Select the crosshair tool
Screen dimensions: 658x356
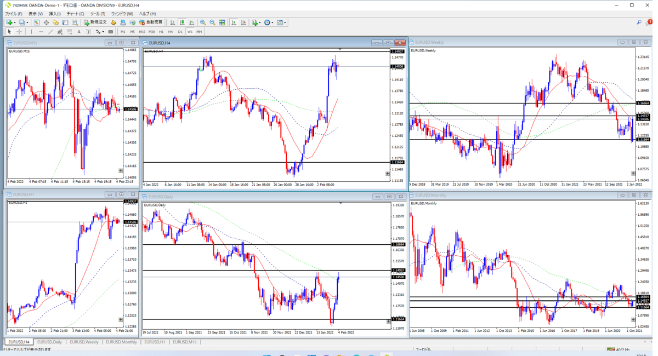pos(19,32)
